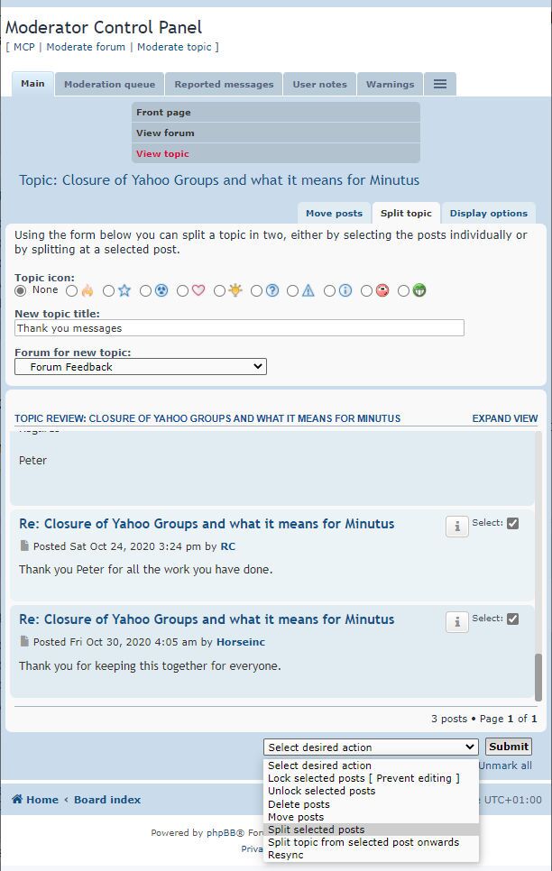Viewport: 552px width, 871px height.
Task: Click the post info icon for Horseinc's post
Action: point(457,621)
